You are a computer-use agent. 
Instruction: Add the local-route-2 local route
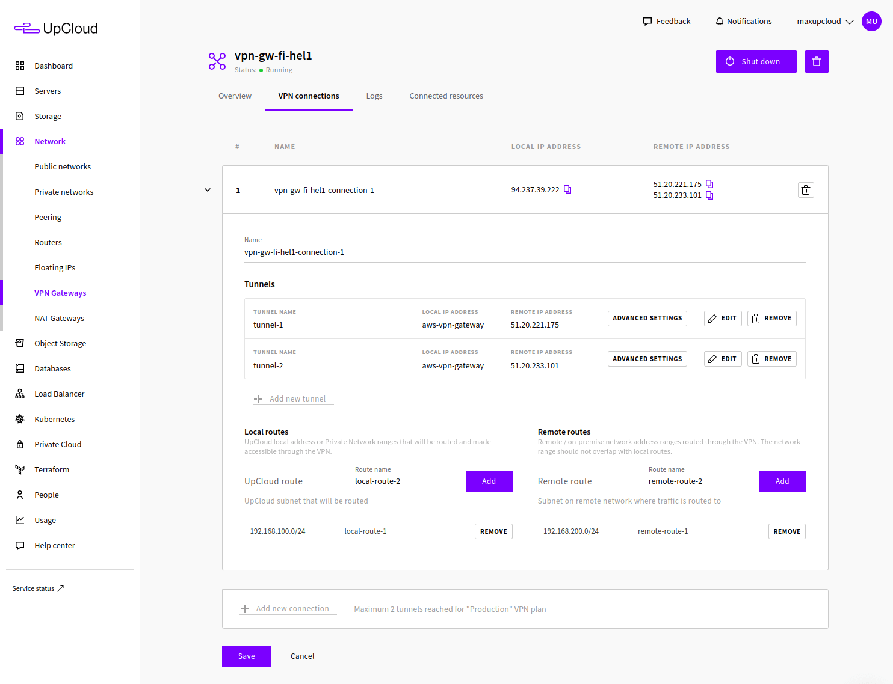[x=489, y=481]
